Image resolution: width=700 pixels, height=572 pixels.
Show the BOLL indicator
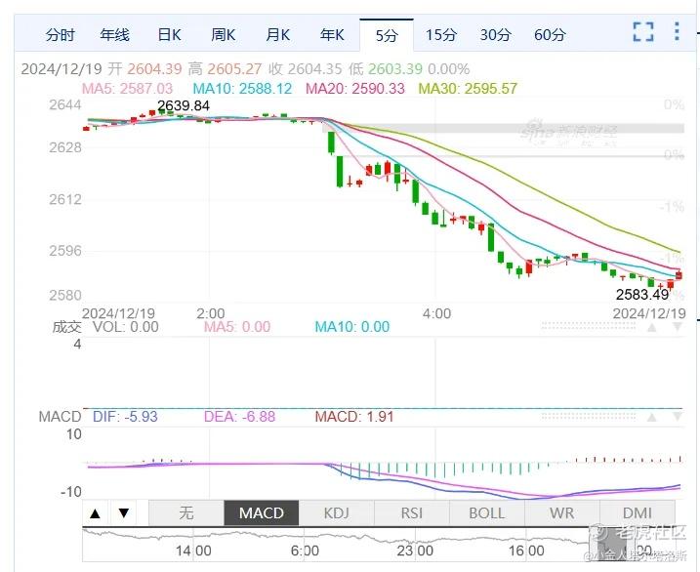[x=486, y=513]
